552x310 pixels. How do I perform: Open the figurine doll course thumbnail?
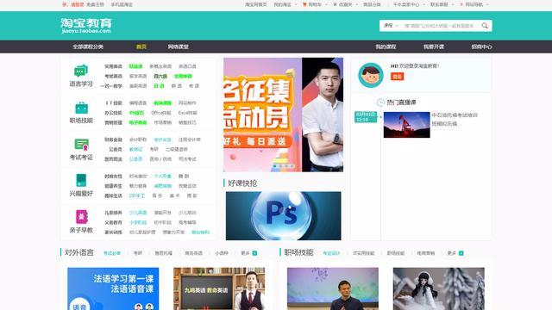click(x=439, y=288)
